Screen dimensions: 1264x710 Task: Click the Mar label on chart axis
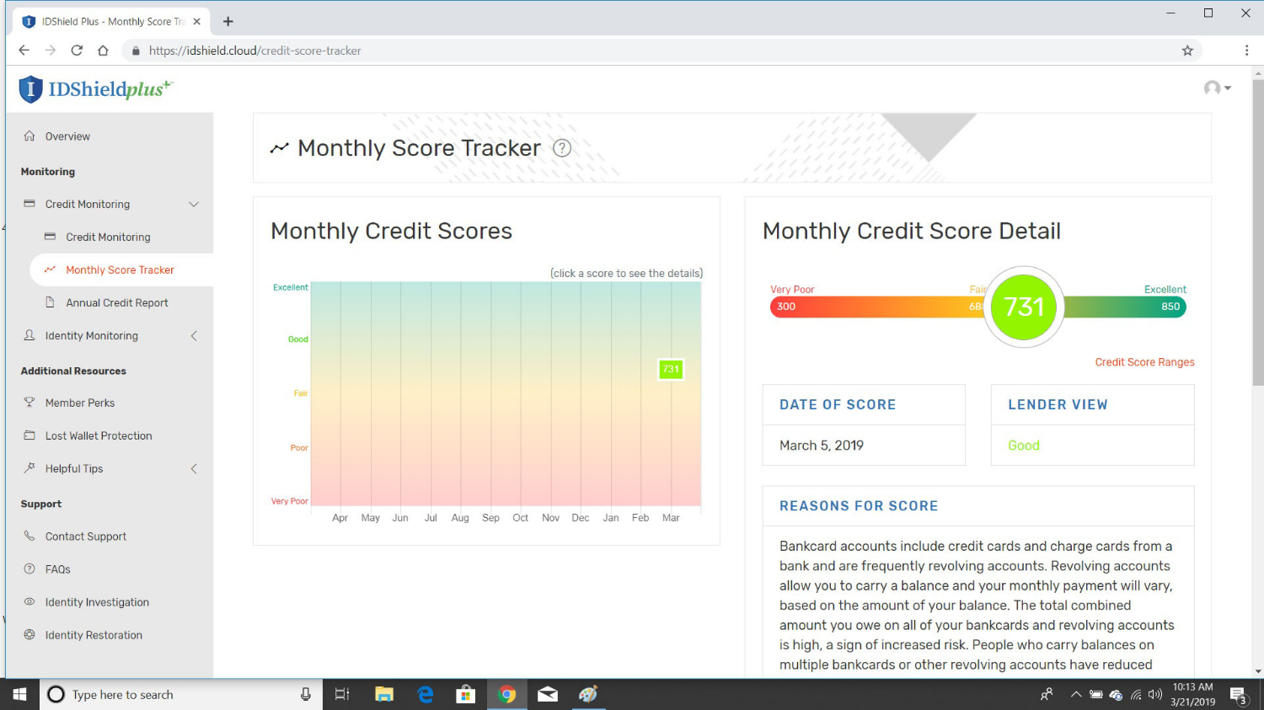671,518
